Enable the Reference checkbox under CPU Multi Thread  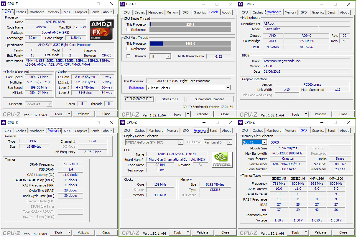click(128, 49)
